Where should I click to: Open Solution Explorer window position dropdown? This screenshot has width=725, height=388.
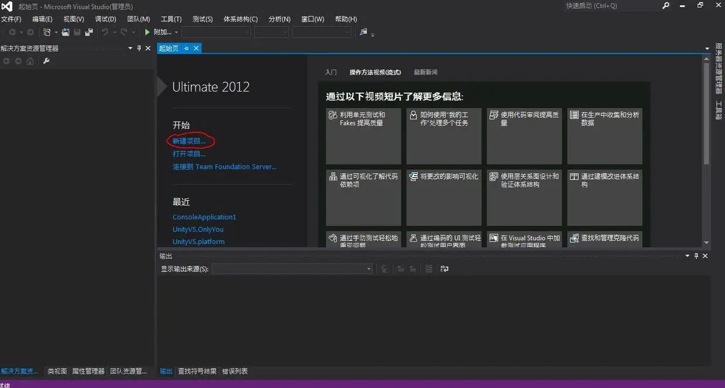point(130,48)
